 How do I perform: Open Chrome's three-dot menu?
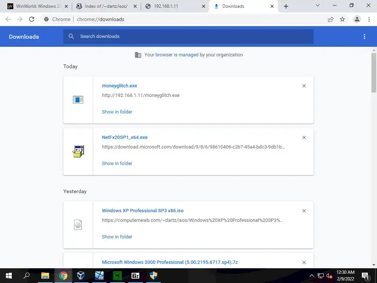pos(369,19)
